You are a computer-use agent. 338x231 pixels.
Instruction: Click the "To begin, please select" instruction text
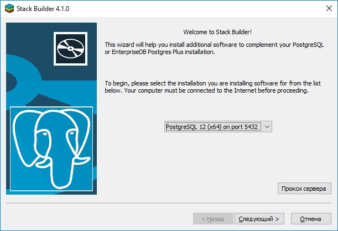pyautogui.click(x=218, y=87)
